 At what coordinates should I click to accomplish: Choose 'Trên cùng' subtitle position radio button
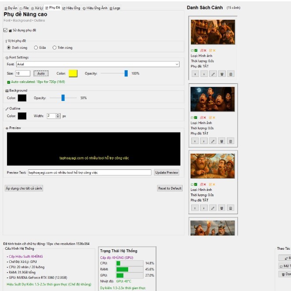point(54,47)
